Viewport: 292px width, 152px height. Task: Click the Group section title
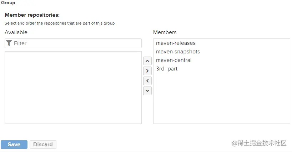8,2
